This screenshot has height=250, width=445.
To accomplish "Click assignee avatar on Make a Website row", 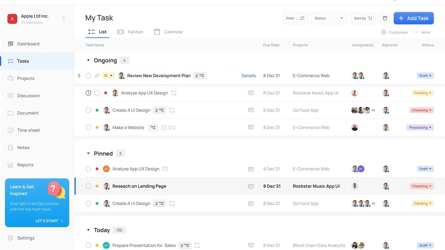I will [355, 127].
